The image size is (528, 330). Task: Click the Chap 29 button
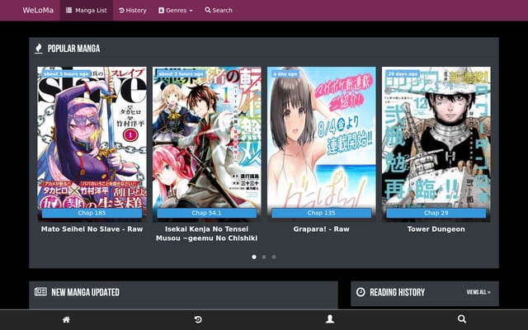436,213
